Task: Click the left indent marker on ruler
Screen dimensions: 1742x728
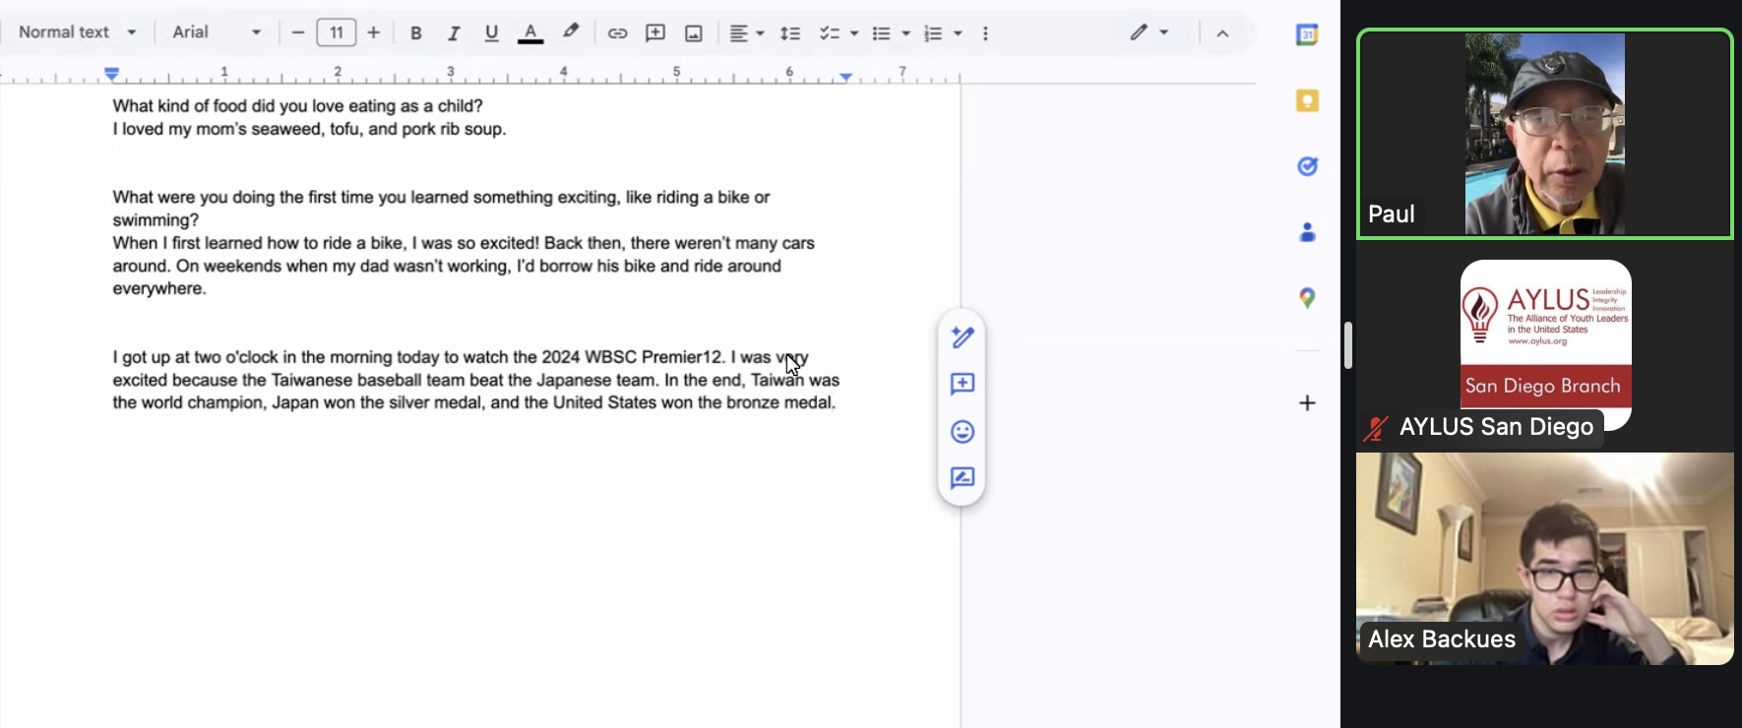Action: pos(112,74)
